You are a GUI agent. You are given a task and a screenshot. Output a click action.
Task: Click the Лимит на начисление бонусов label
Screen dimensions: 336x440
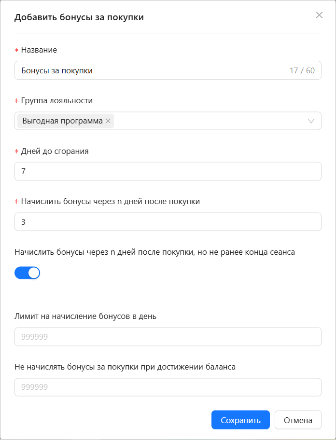[85, 316]
